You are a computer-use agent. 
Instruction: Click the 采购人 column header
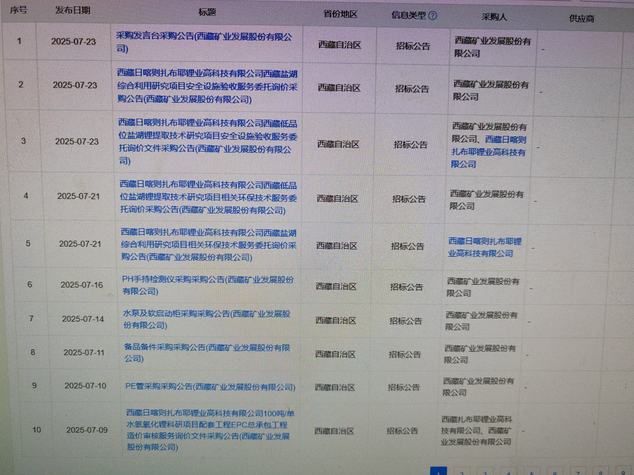[494, 17]
